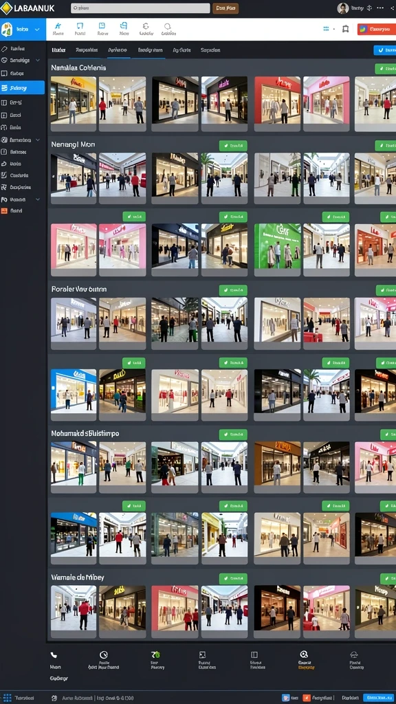Open the three-dots menu in title bar
This screenshot has width=396, height=704.
tap(380, 8)
